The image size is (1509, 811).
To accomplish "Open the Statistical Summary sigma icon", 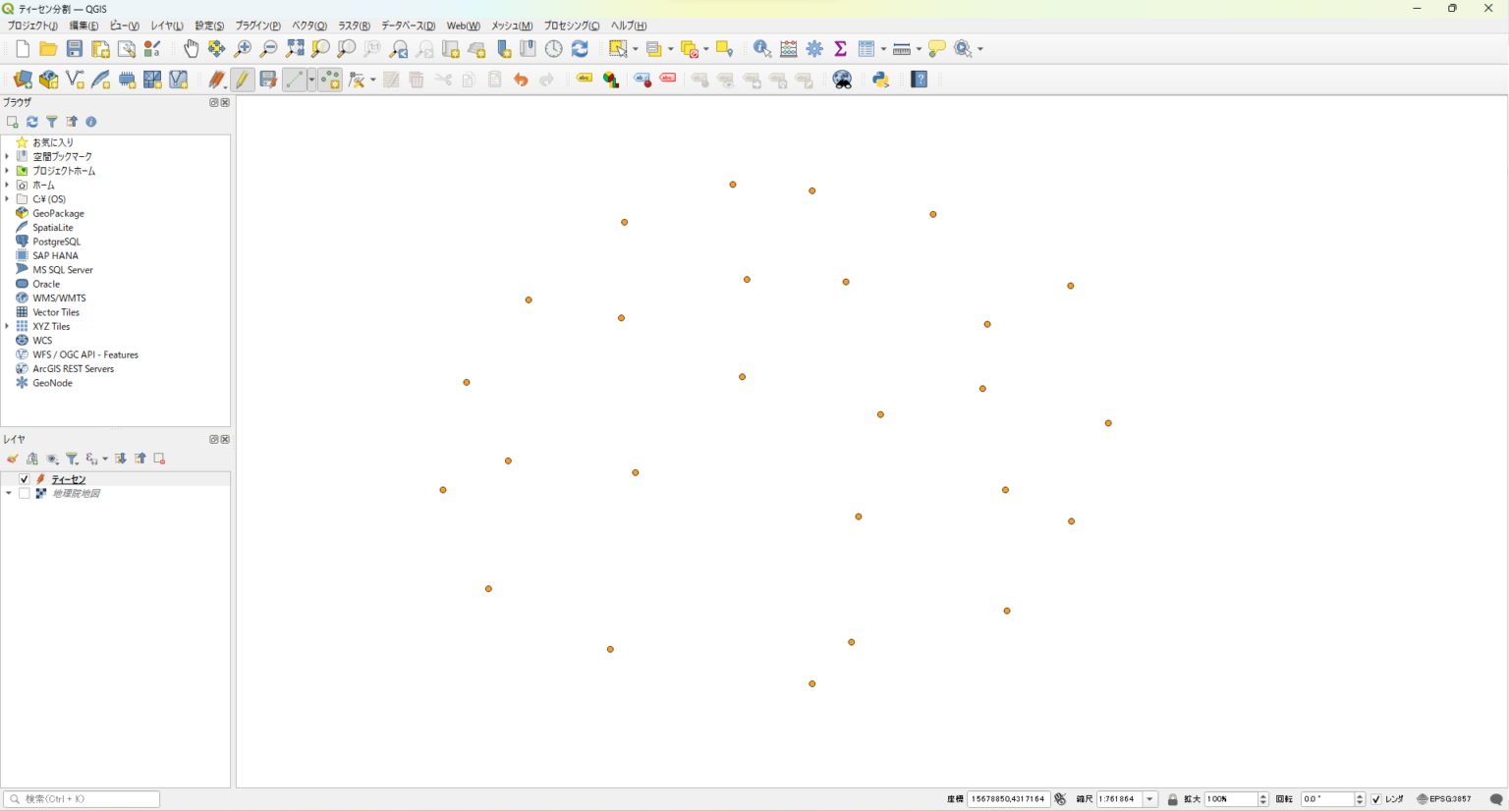I will tap(840, 49).
